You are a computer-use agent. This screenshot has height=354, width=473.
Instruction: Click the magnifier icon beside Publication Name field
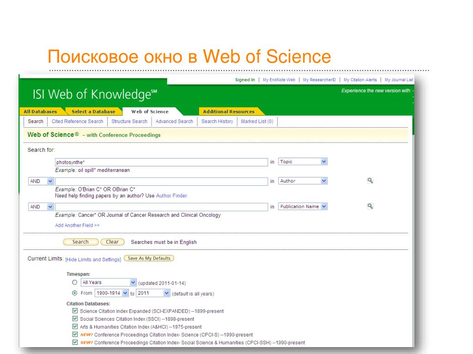(370, 206)
